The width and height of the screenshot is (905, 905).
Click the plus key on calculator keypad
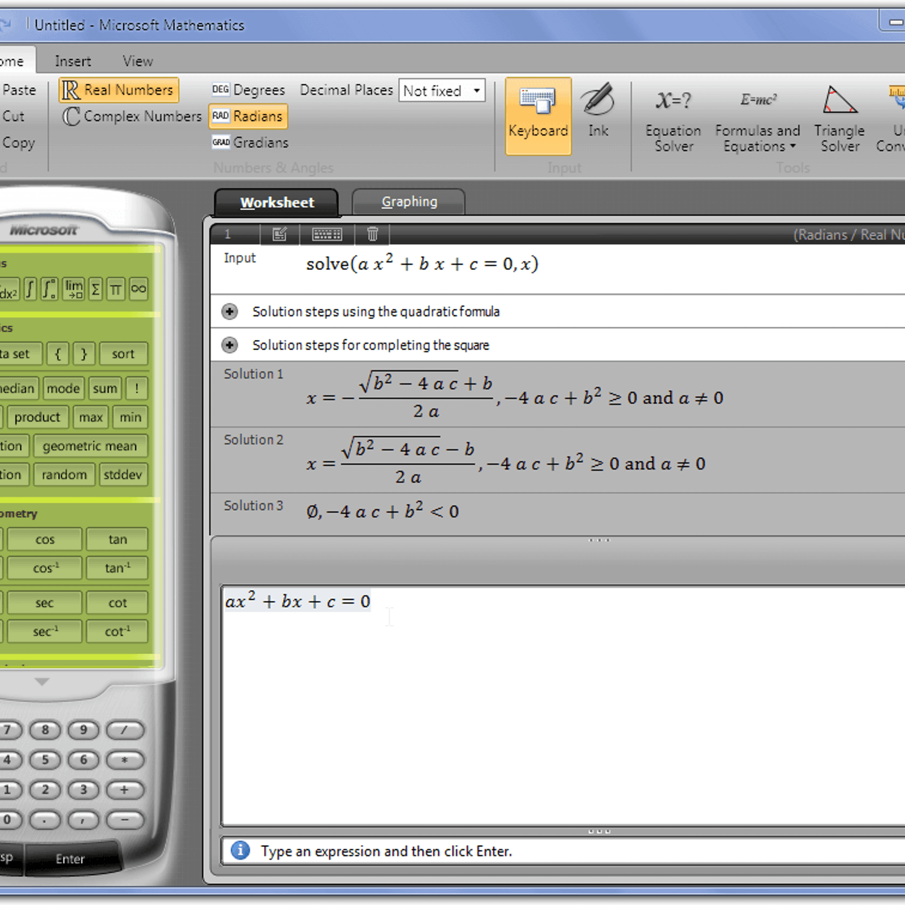pyautogui.click(x=125, y=790)
